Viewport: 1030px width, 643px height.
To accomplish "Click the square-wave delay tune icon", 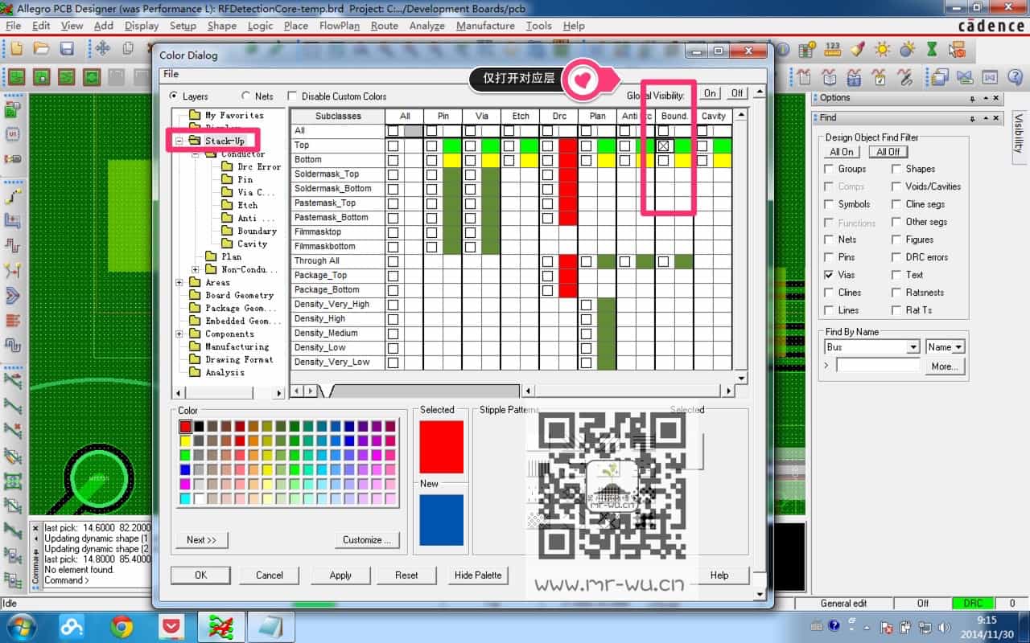I will (x=13, y=244).
